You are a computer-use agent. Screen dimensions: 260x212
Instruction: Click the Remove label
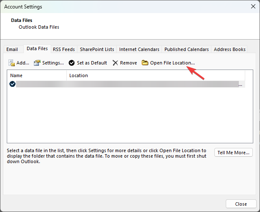tap(129, 63)
